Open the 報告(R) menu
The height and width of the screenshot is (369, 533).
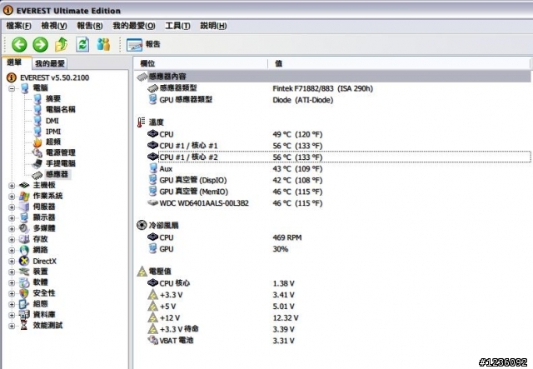(90, 26)
